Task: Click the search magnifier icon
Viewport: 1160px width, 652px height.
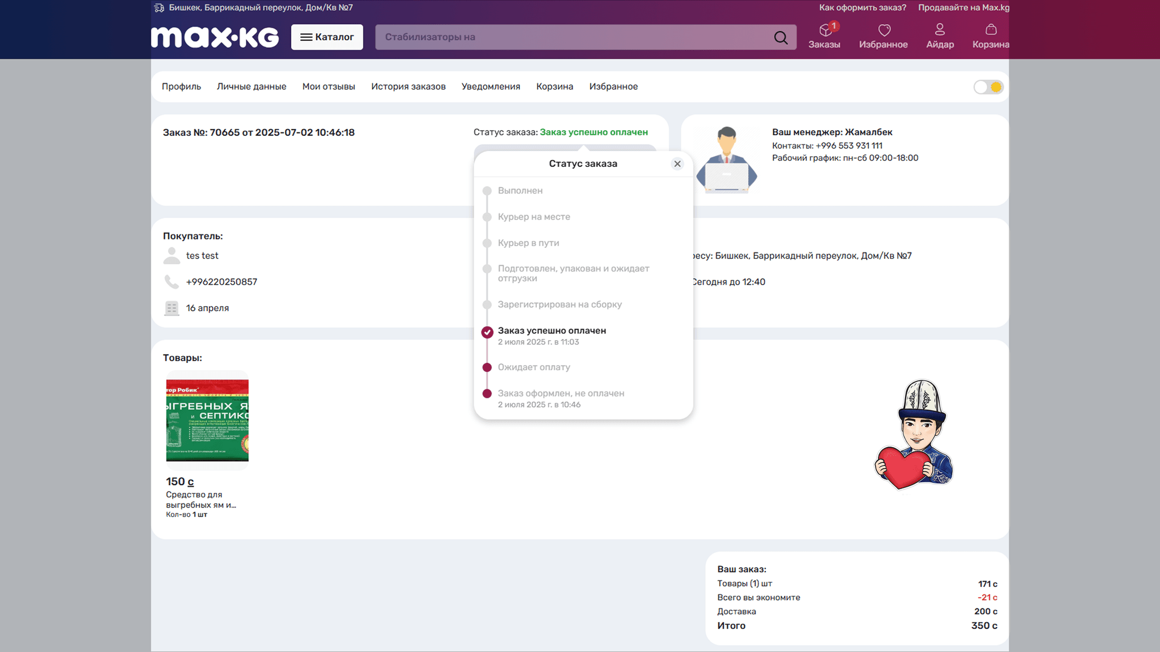Action: (781, 37)
